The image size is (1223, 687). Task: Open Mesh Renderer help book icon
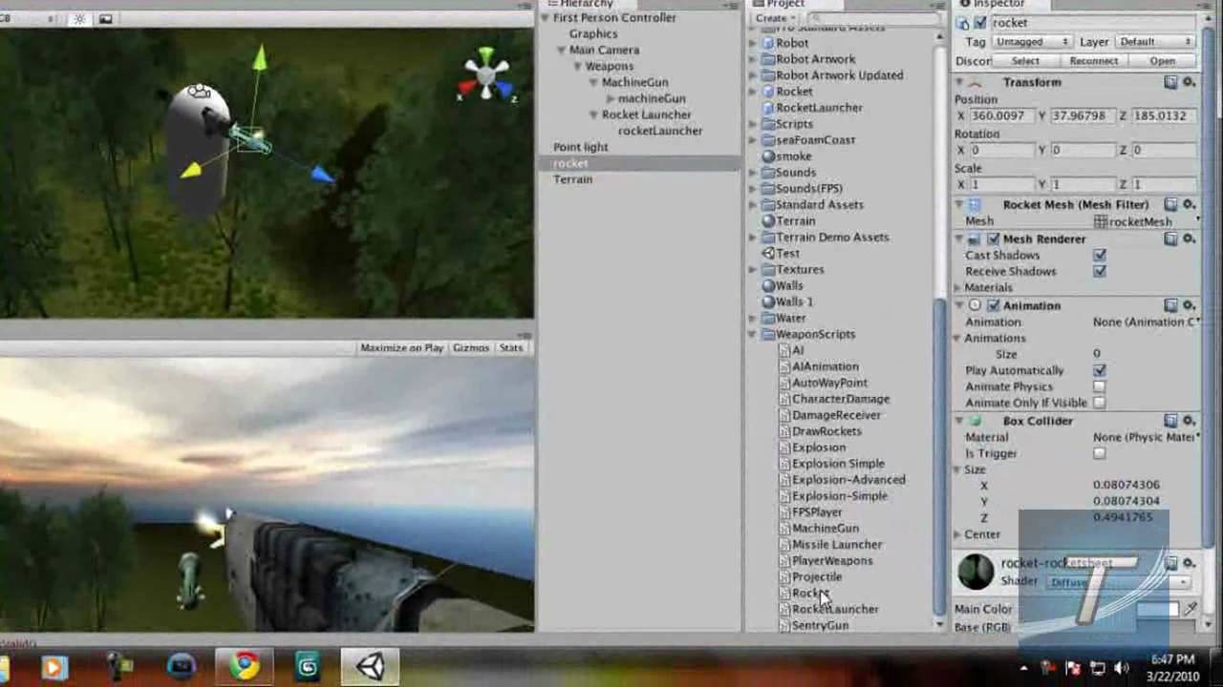1171,239
